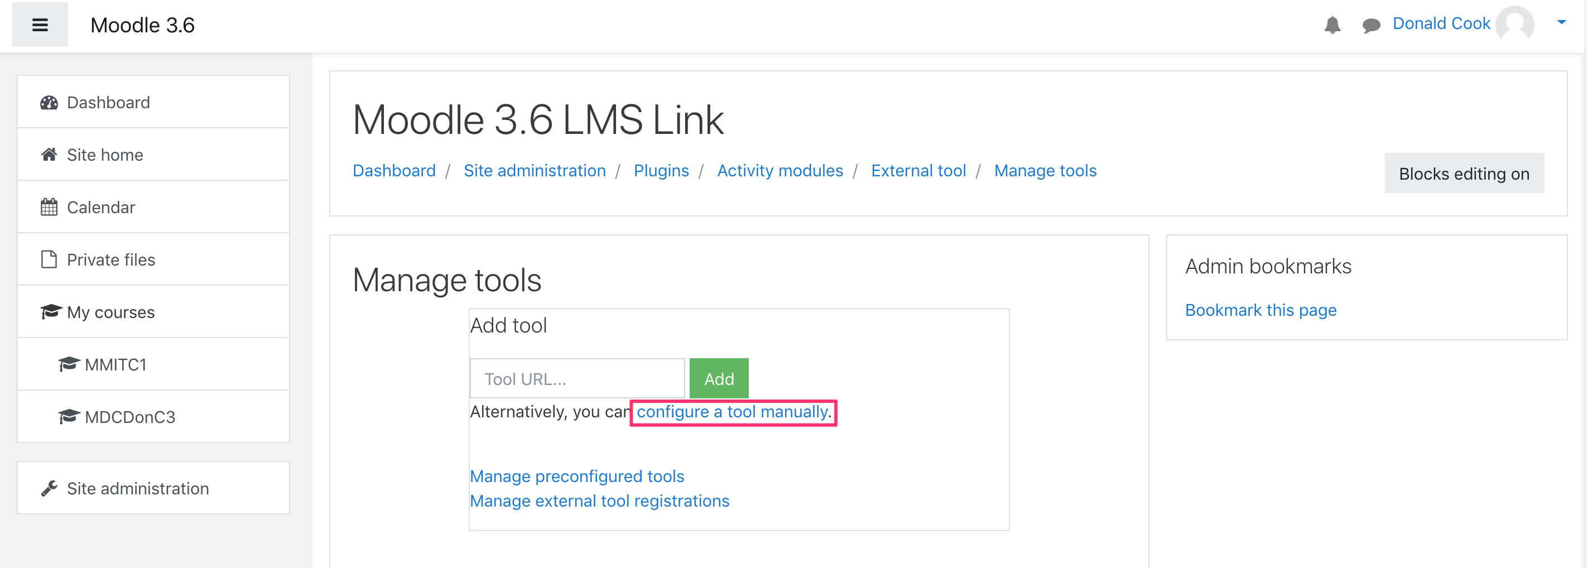This screenshot has width=1588, height=568.
Task: Click the Dashboard gauge icon in sidebar
Action: tap(49, 102)
